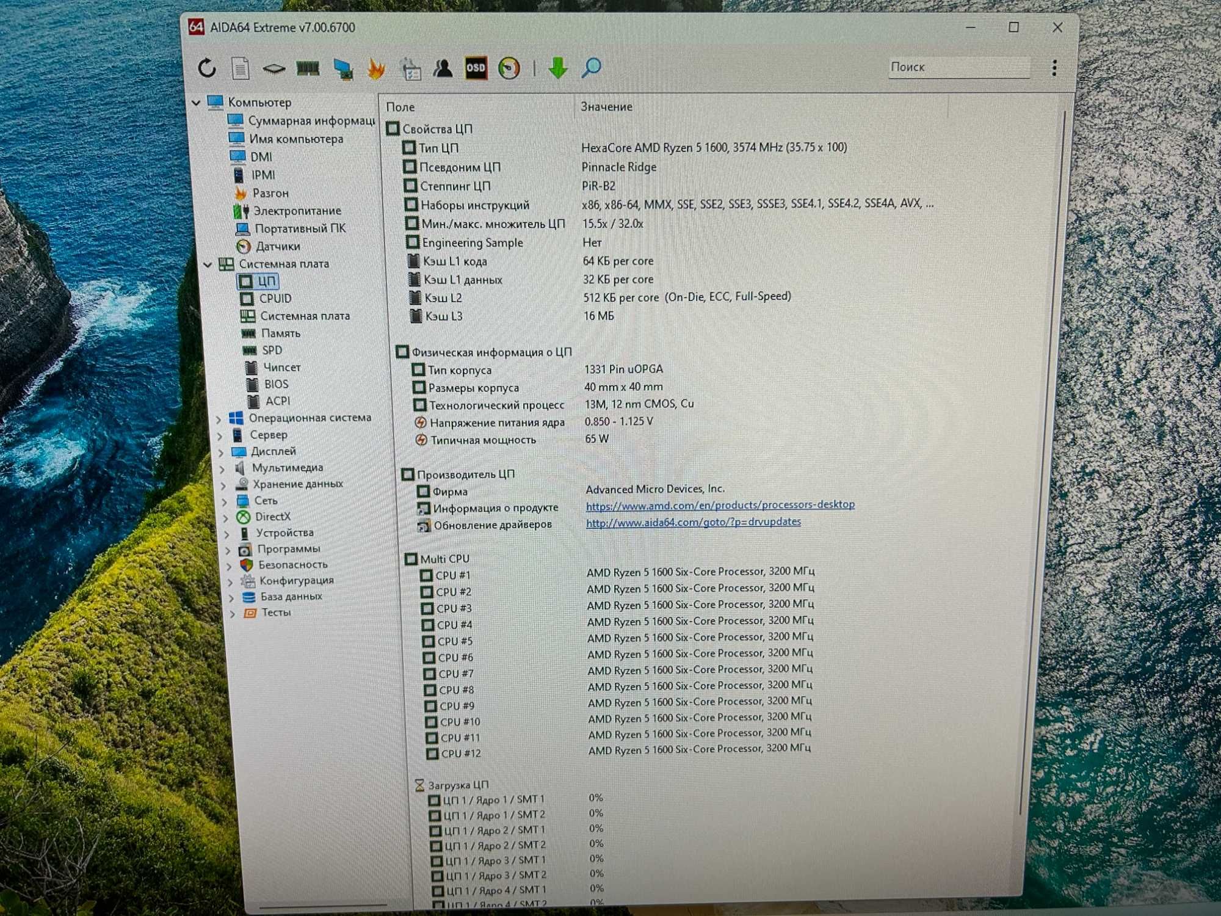Click the tree panel horizontal scrollbar
The height and width of the screenshot is (916, 1221).
coord(322,906)
